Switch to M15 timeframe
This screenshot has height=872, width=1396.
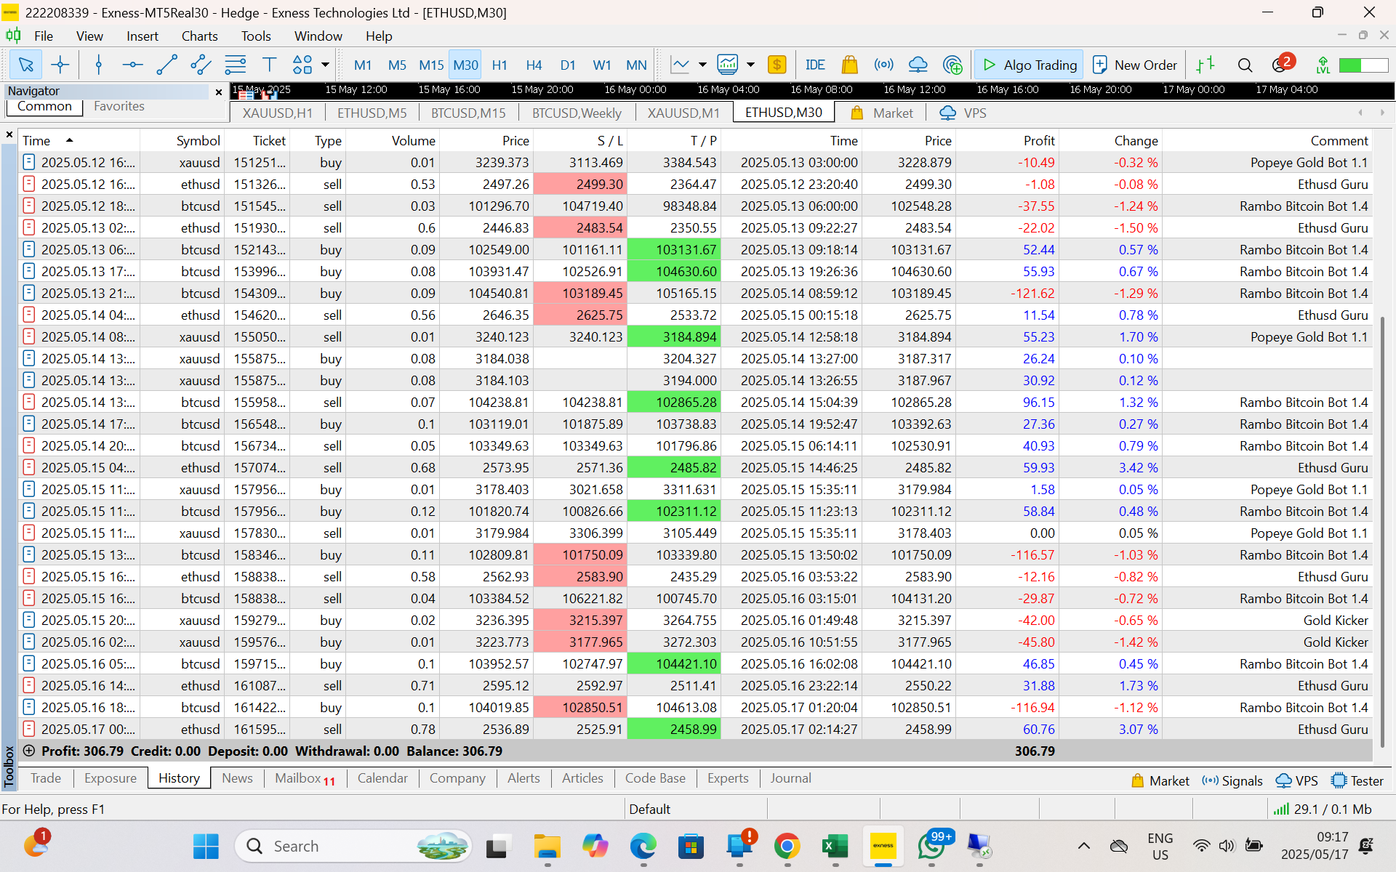[431, 65]
